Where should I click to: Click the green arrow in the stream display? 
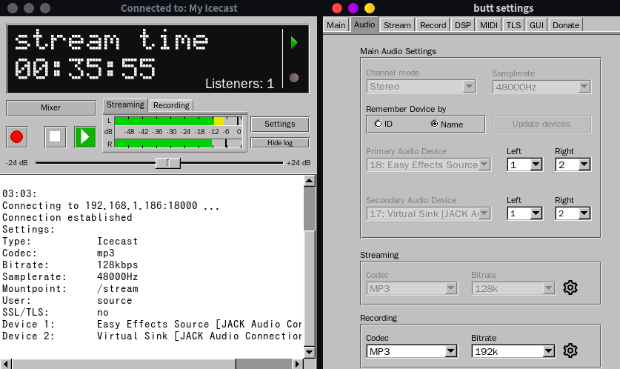(x=294, y=43)
